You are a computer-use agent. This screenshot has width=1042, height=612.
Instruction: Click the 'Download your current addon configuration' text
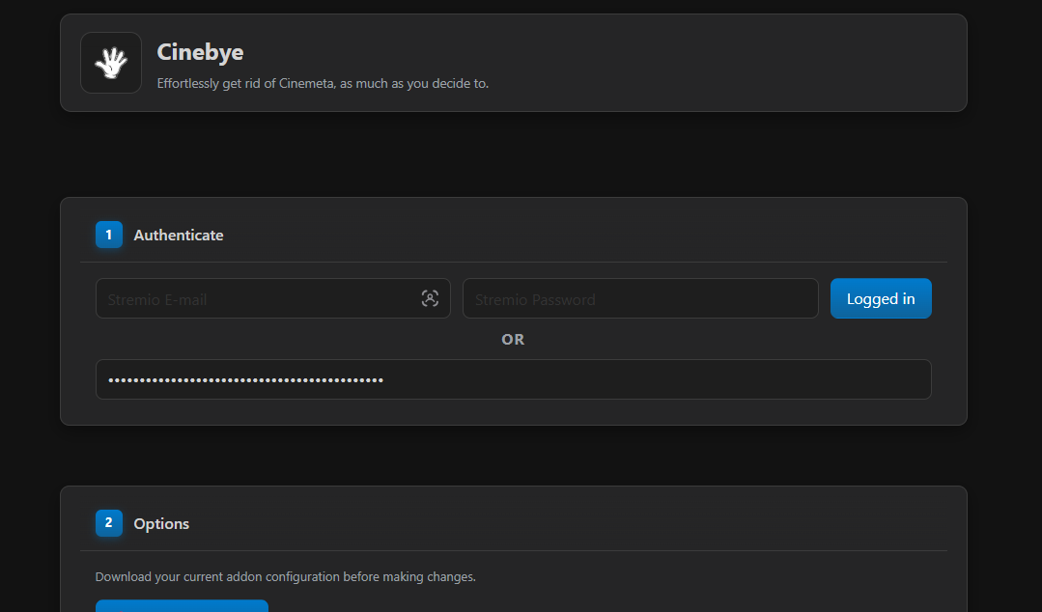pos(285,577)
